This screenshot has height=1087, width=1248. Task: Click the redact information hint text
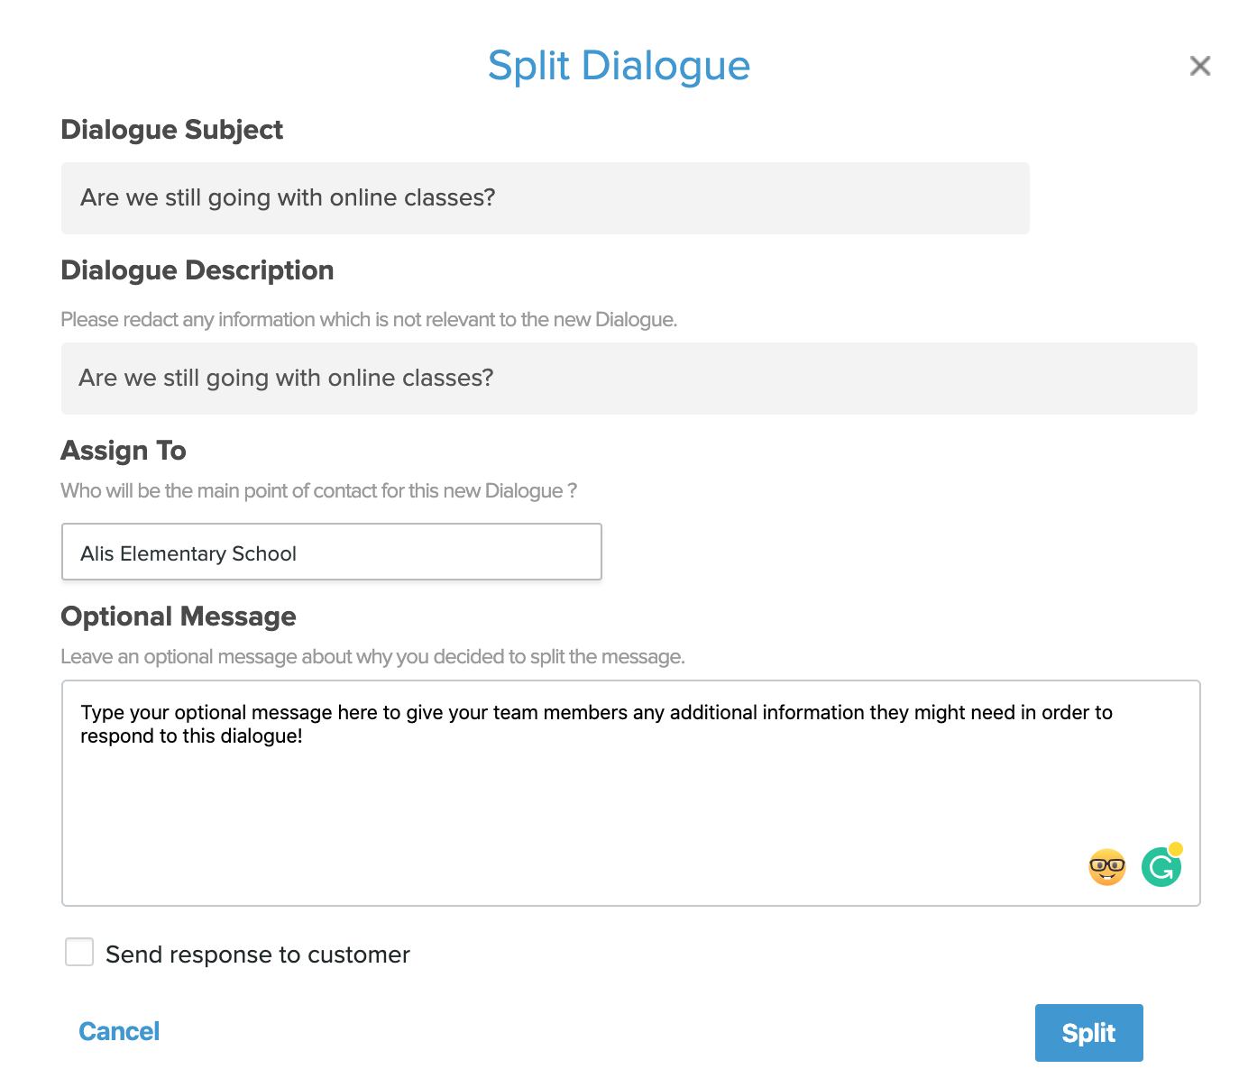(x=368, y=320)
